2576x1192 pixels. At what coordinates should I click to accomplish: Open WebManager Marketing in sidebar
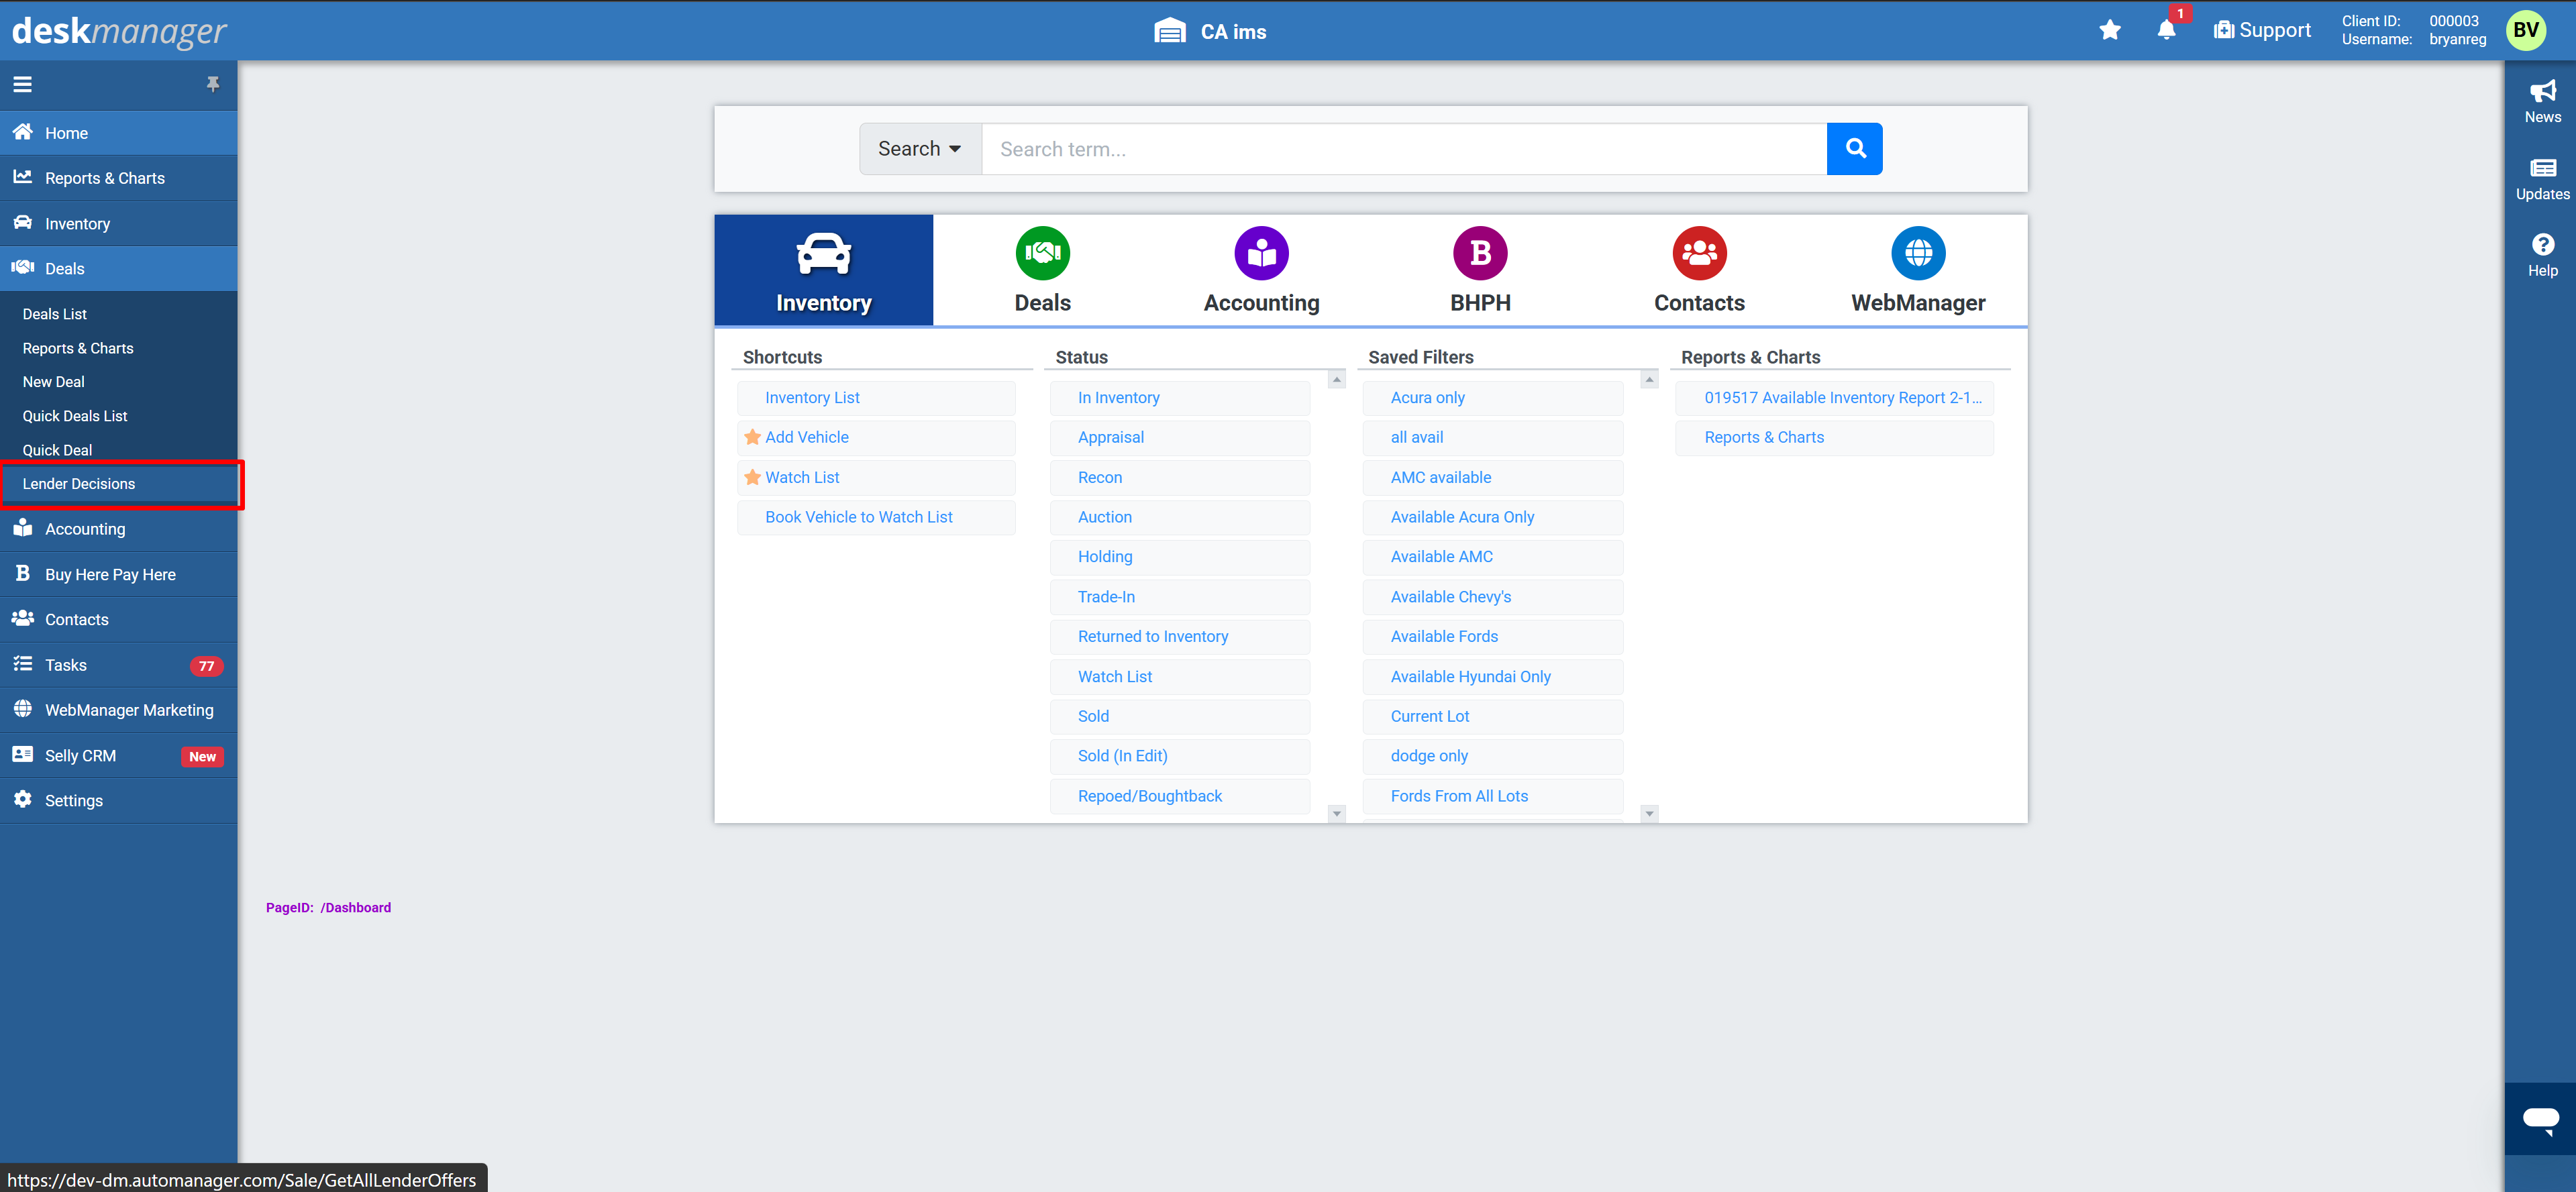[119, 710]
